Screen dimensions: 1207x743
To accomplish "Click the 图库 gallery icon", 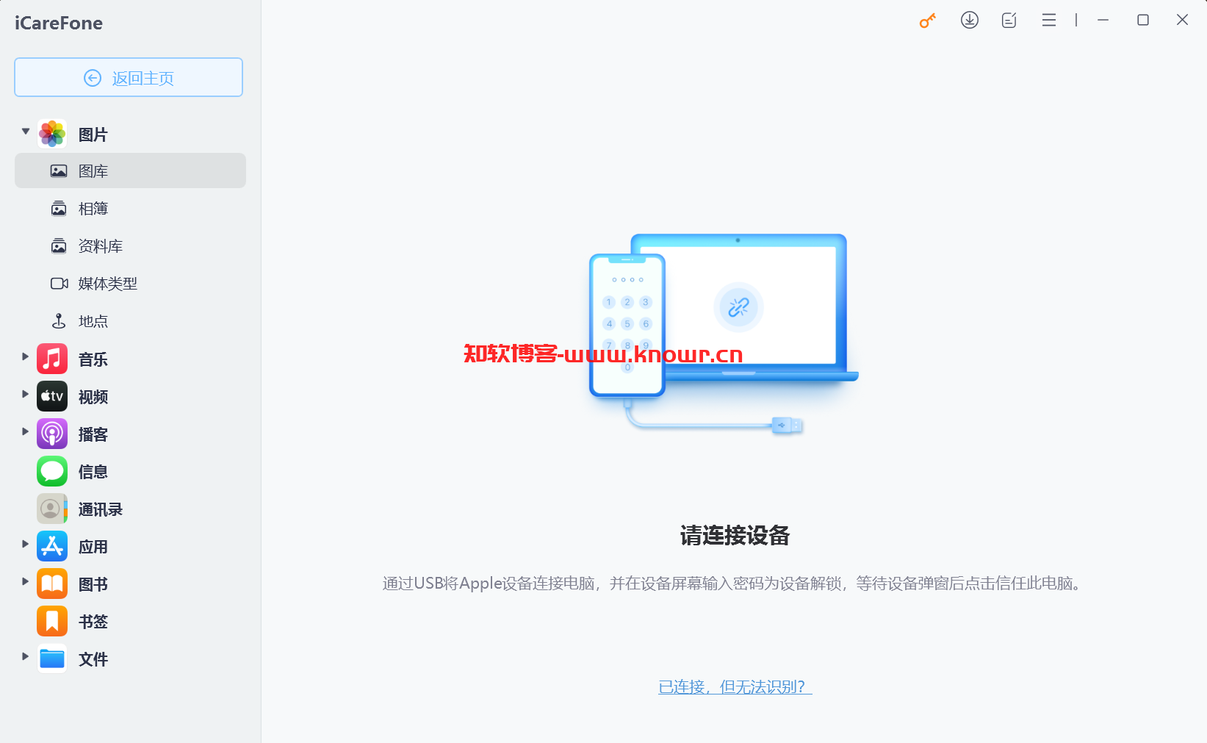I will pos(59,171).
